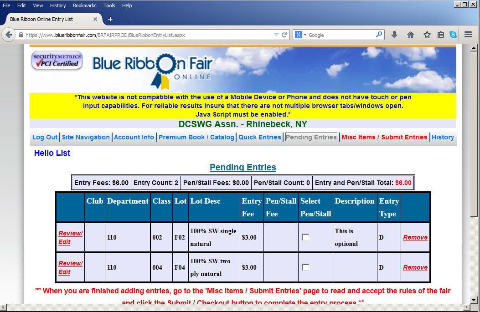The image size is (480, 312).
Task: Click class cell '004'
Action: click(161, 267)
